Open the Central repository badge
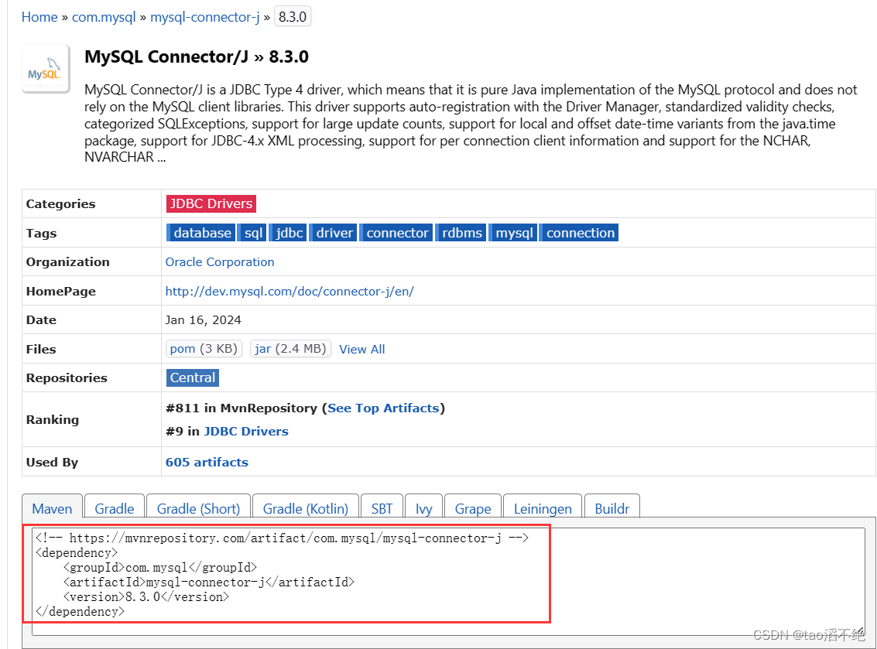877x649 pixels. pyautogui.click(x=193, y=377)
